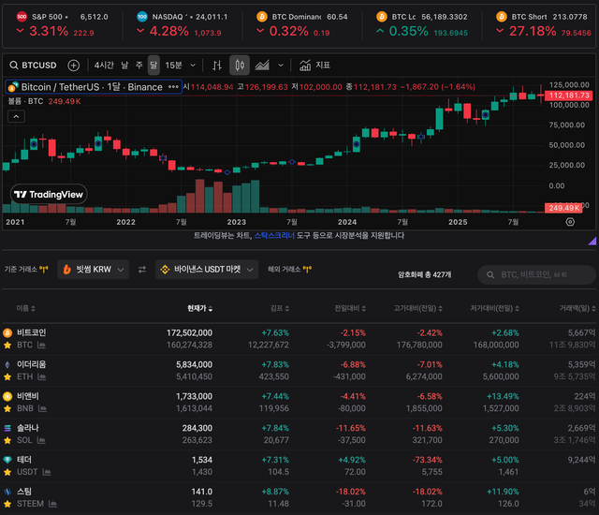Select the 달 monthly timeframe
This screenshot has width=599, height=515.
153,66
